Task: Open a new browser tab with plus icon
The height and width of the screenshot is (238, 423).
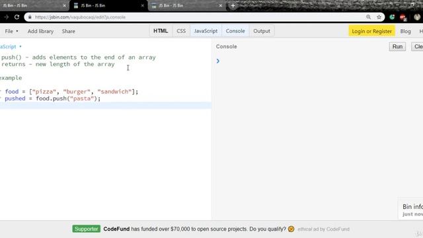Action: (233, 5)
